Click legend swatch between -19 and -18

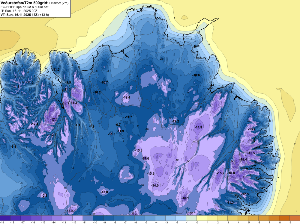(x=5, y=218)
